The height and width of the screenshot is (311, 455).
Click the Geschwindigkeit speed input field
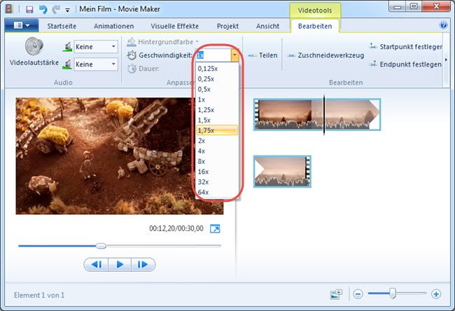pos(213,55)
